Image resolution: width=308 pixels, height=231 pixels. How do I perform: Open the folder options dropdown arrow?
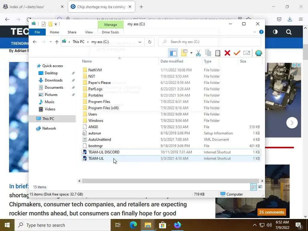(x=191, y=53)
